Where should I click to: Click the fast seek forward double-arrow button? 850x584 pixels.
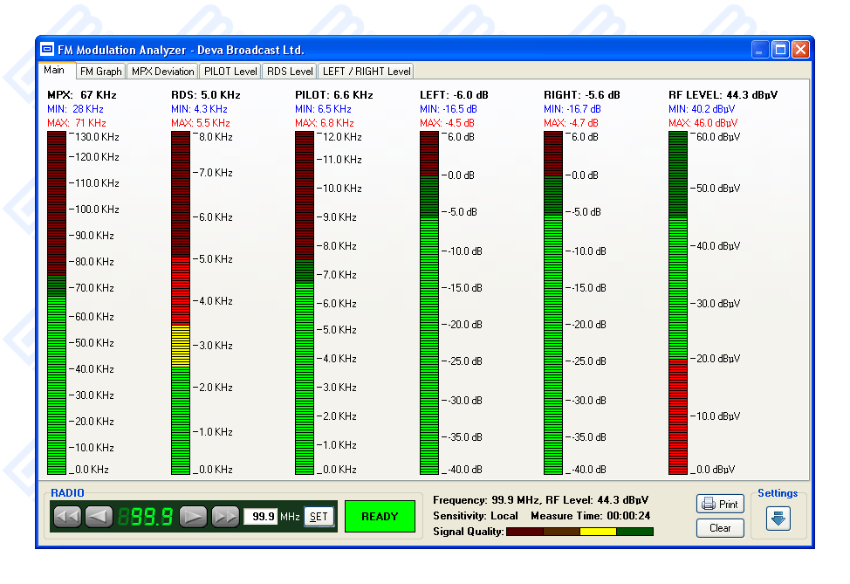coord(225,517)
